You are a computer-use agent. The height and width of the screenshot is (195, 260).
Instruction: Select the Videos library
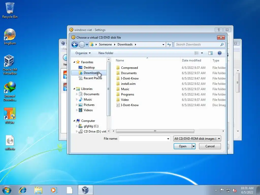(x=88, y=110)
